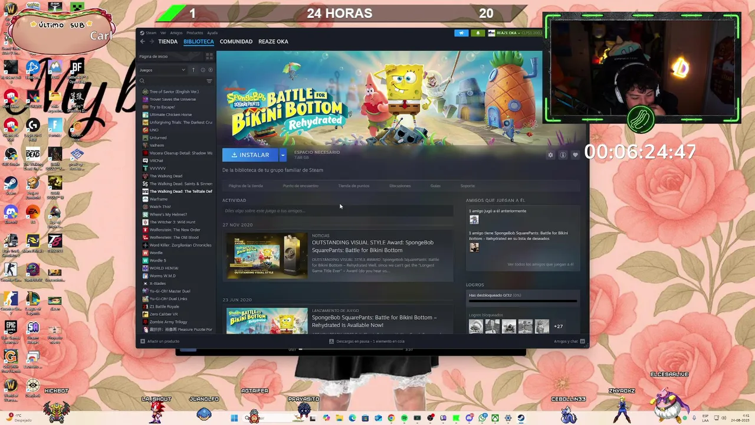Open Discusiones link
The height and width of the screenshot is (425, 755).
[399, 186]
